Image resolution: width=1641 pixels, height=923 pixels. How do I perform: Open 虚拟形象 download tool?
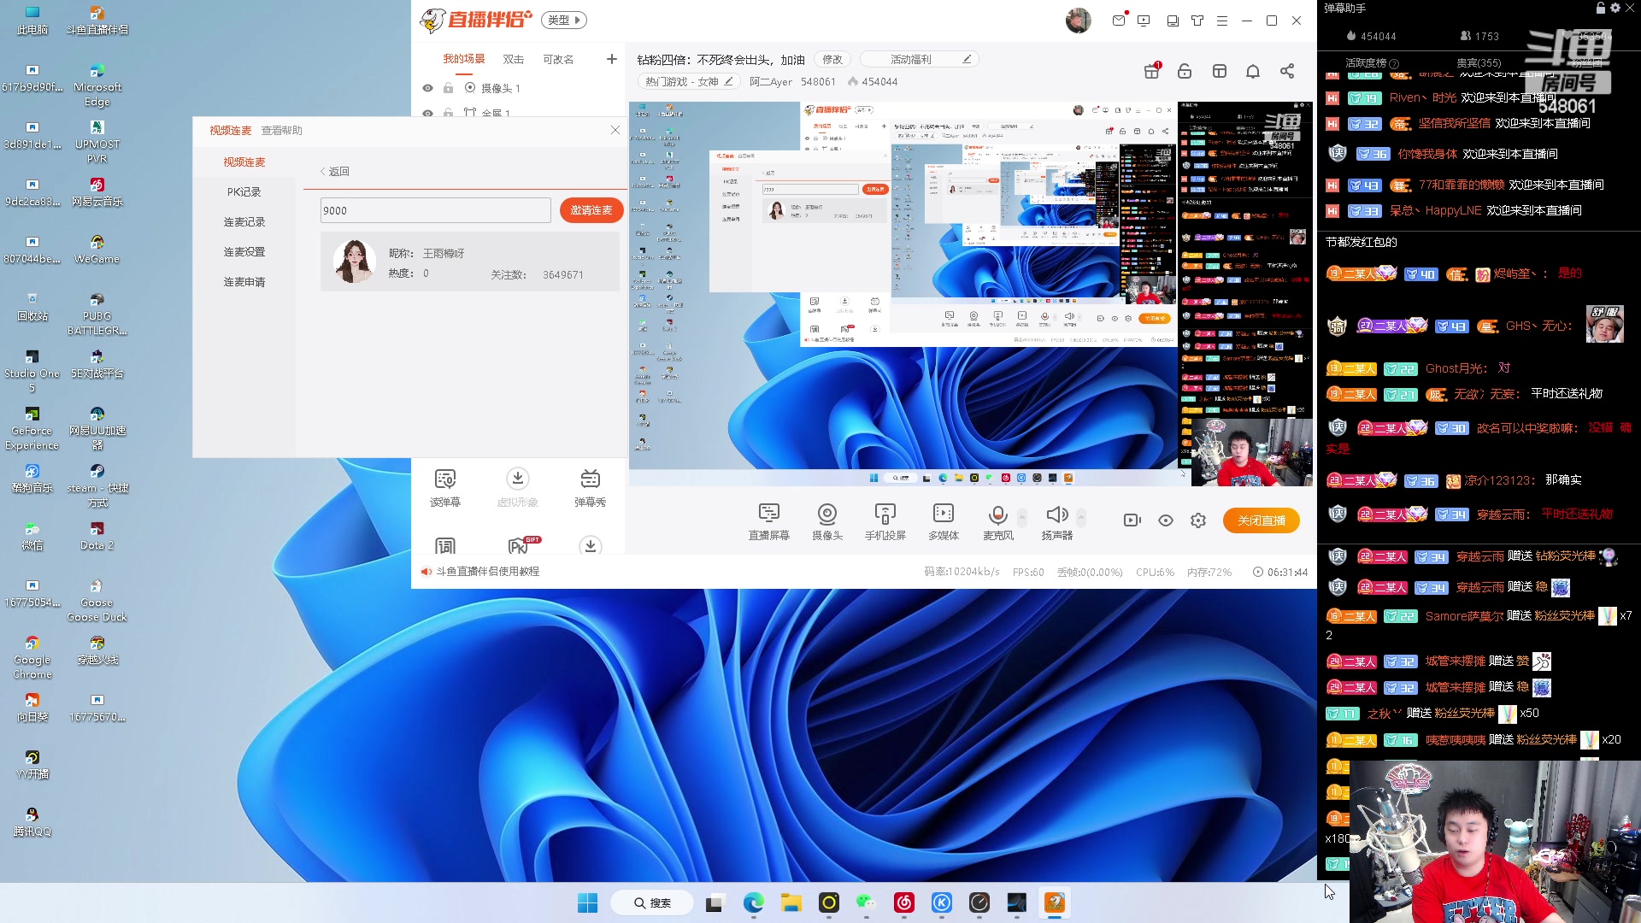coord(517,488)
